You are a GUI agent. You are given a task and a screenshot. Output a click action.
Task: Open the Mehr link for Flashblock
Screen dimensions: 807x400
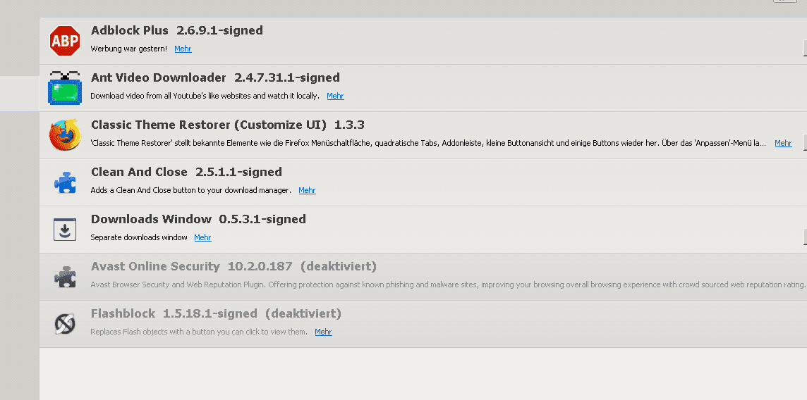click(x=323, y=332)
